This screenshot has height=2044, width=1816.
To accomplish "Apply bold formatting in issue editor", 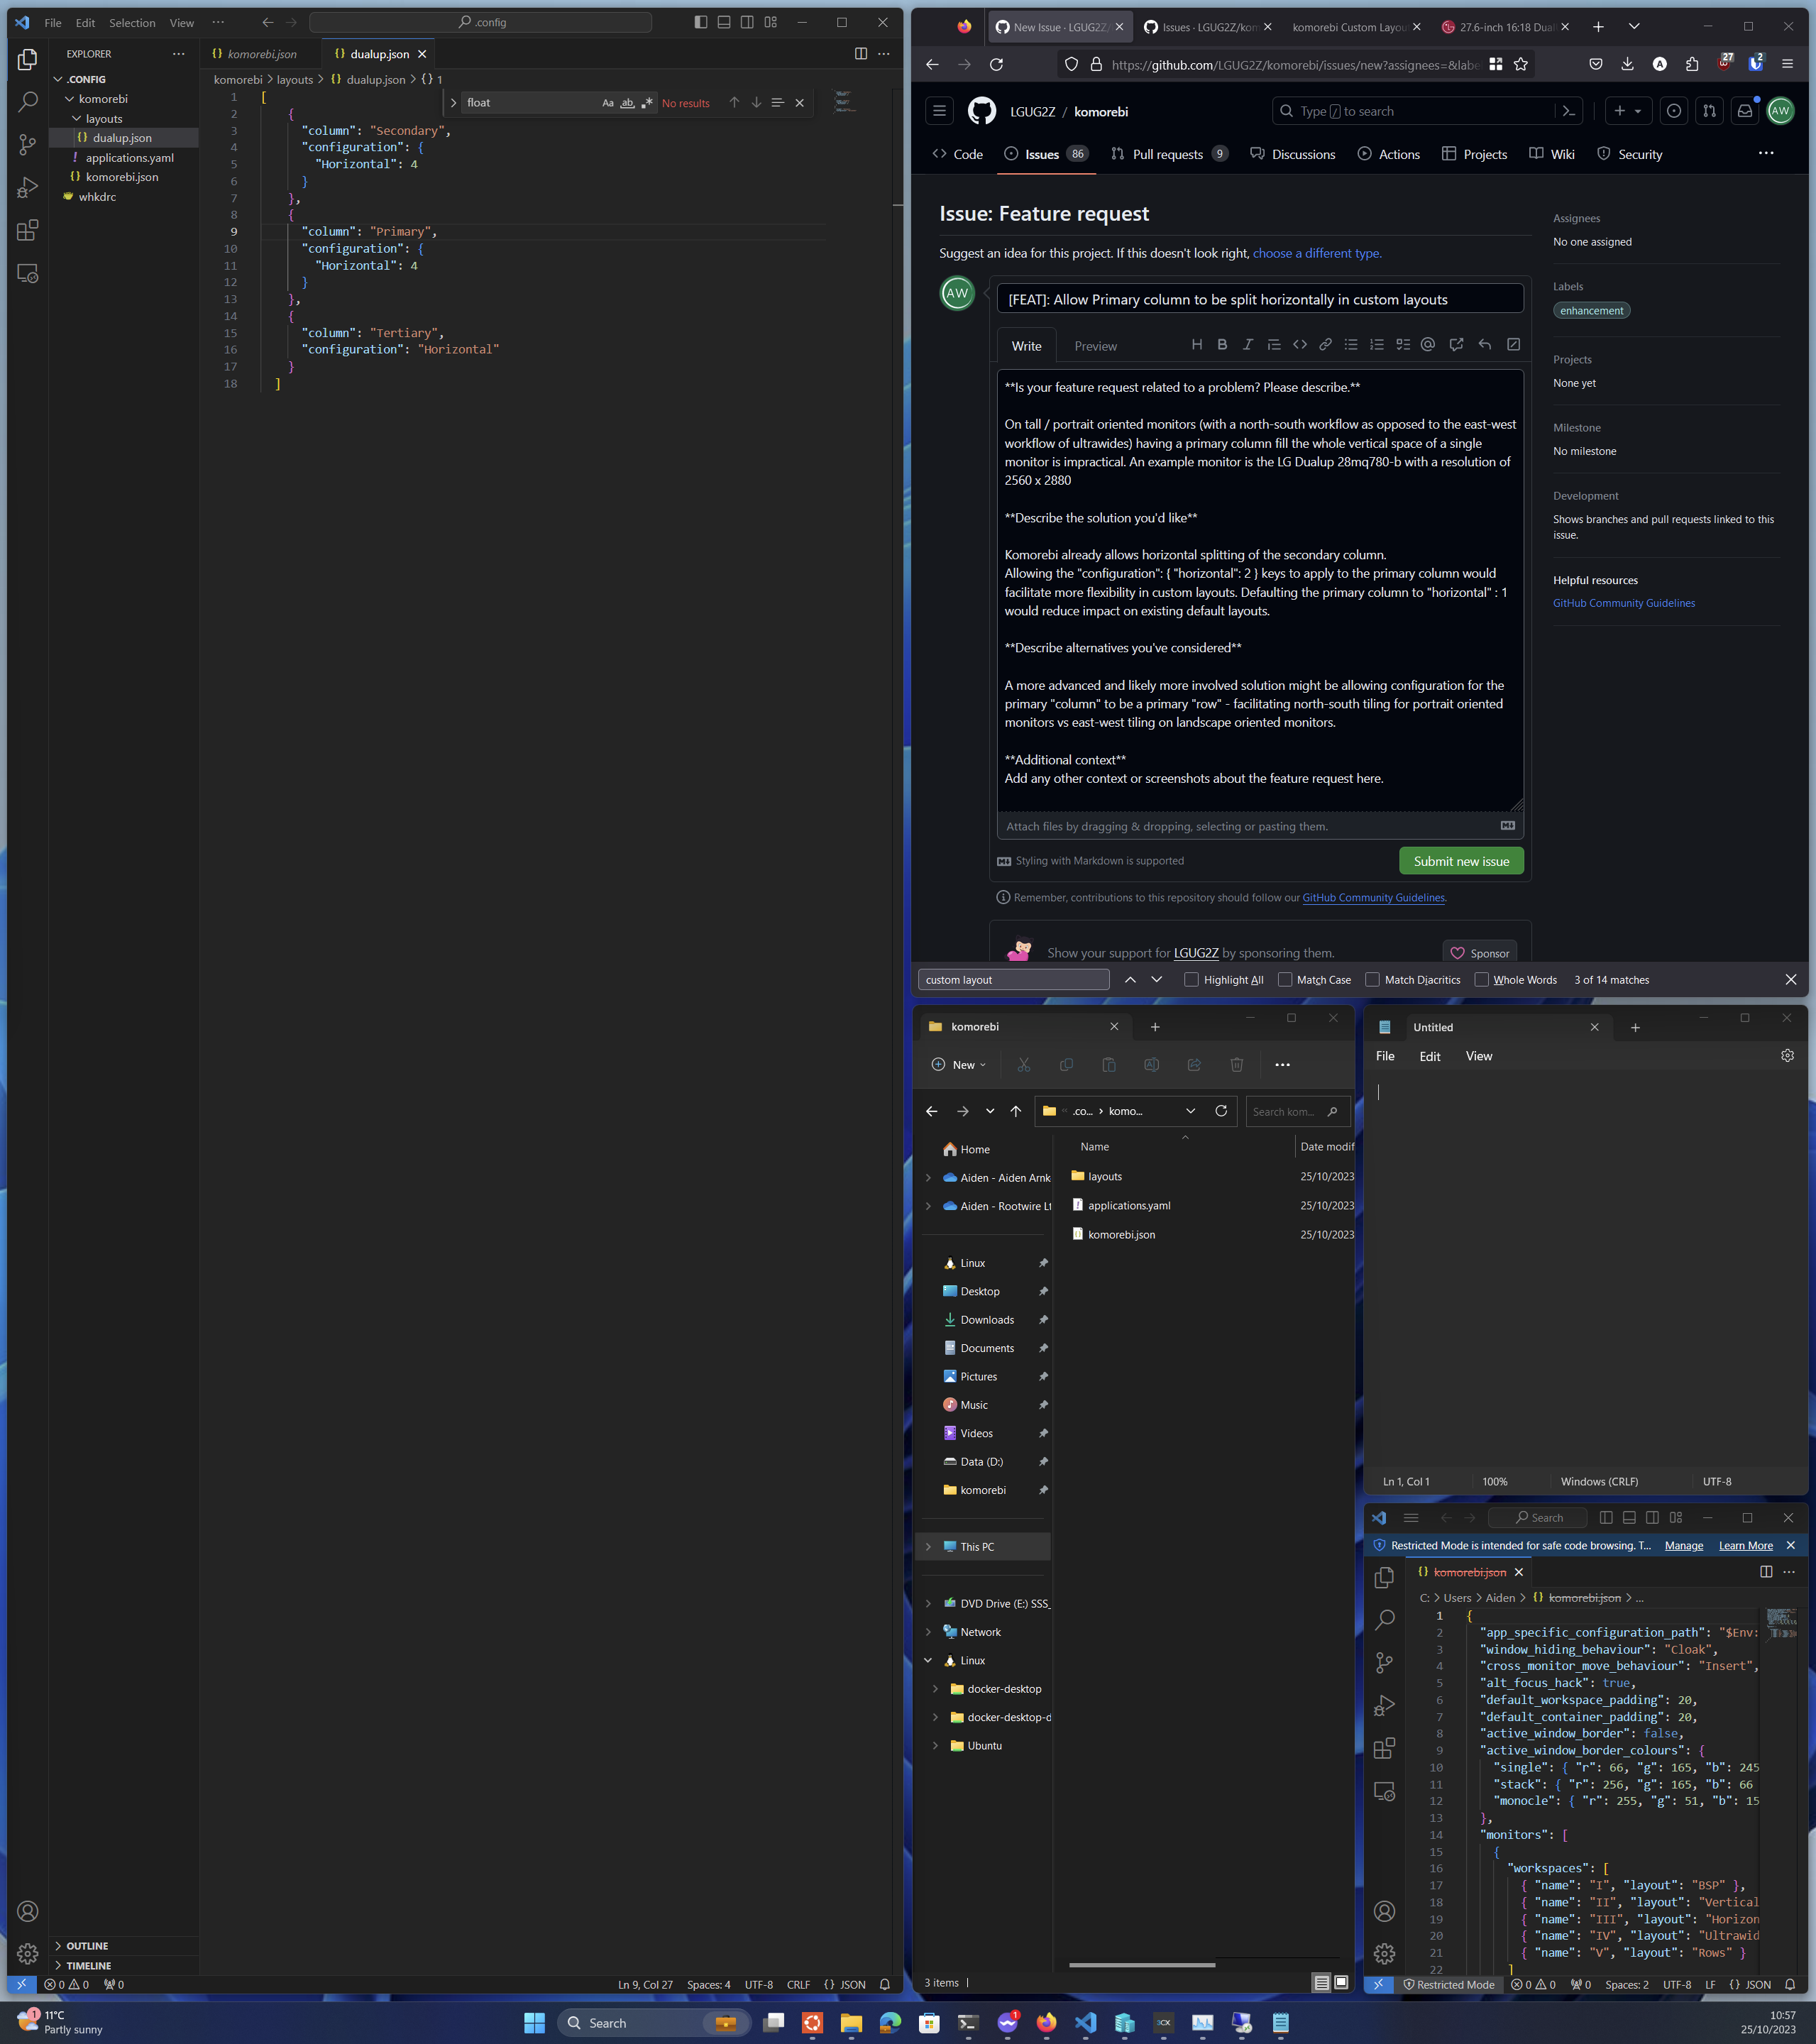I will tap(1222, 344).
